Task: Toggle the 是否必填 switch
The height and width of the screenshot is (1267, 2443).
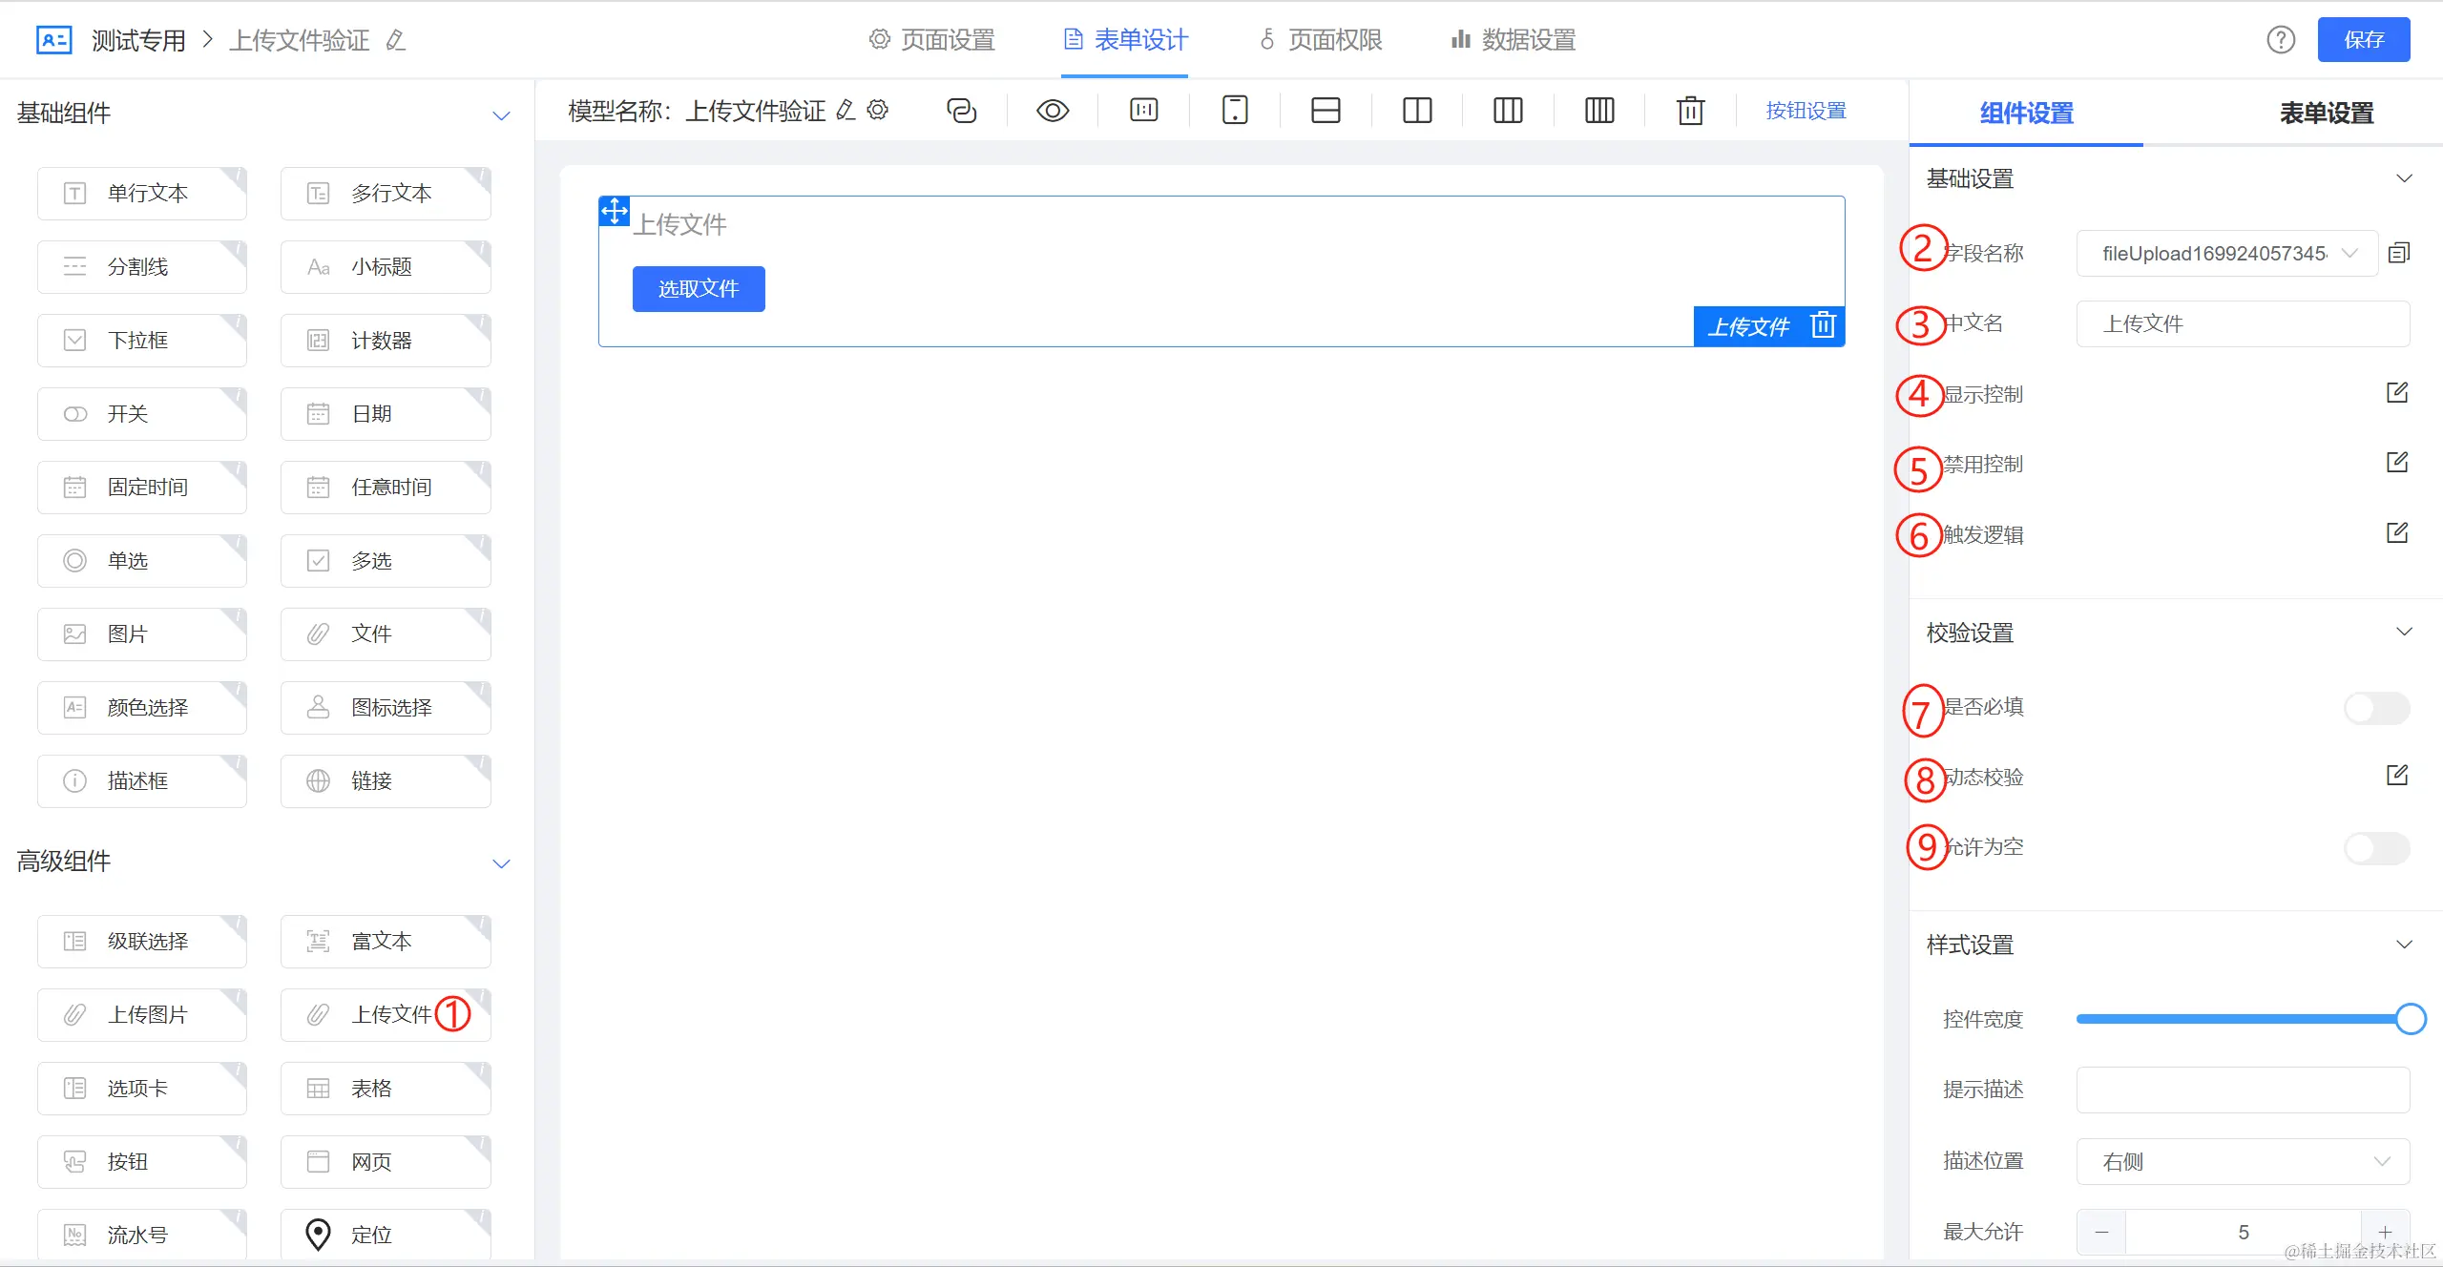Action: [2376, 708]
